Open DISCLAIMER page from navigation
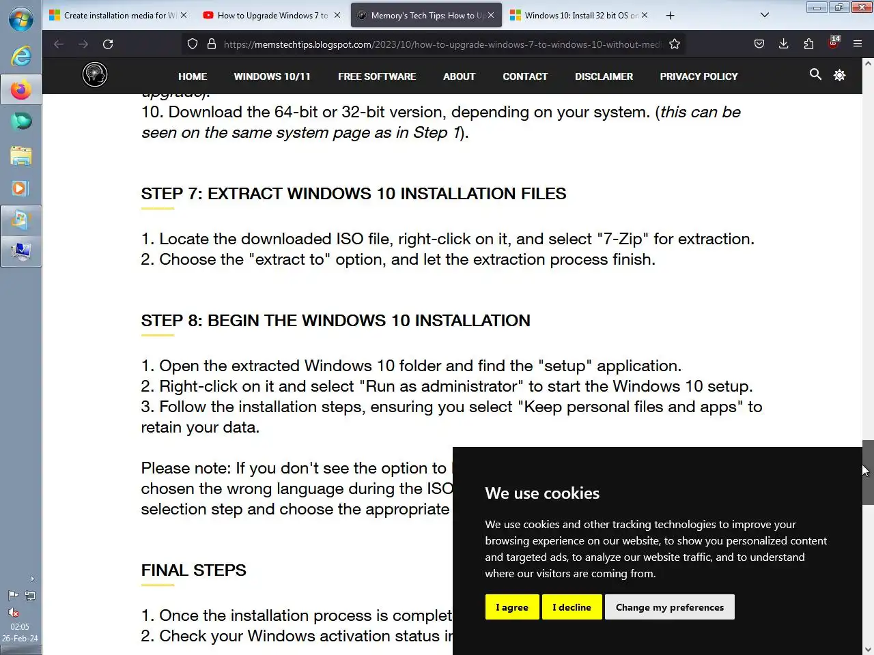The height and width of the screenshot is (655, 874). point(604,76)
